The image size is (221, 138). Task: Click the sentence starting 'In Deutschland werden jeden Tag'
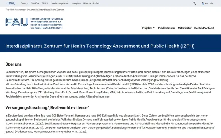pos(73,116)
